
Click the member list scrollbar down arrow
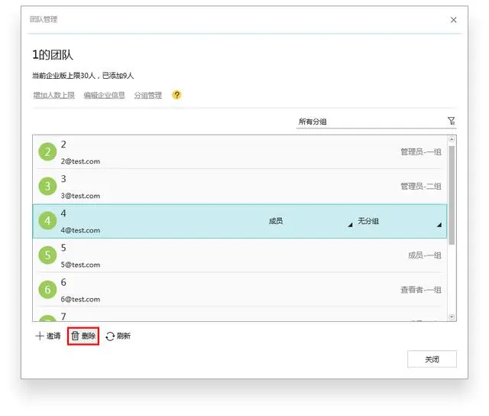[x=452, y=317]
